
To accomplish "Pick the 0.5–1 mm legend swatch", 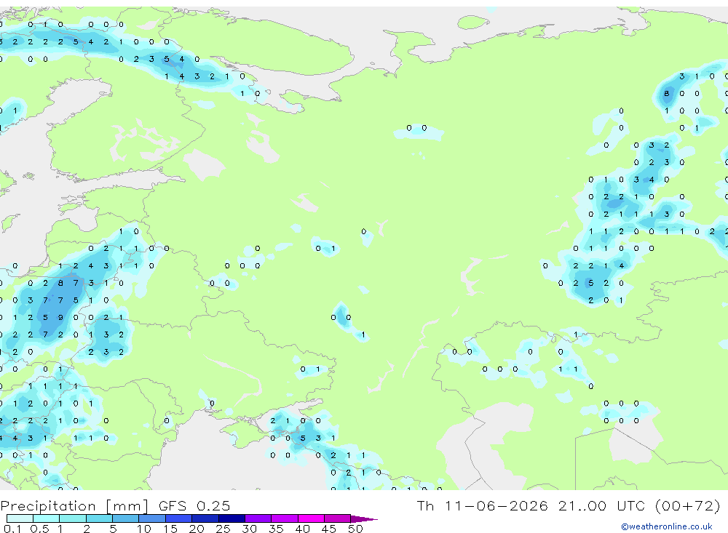I will pyautogui.click(x=46, y=518).
